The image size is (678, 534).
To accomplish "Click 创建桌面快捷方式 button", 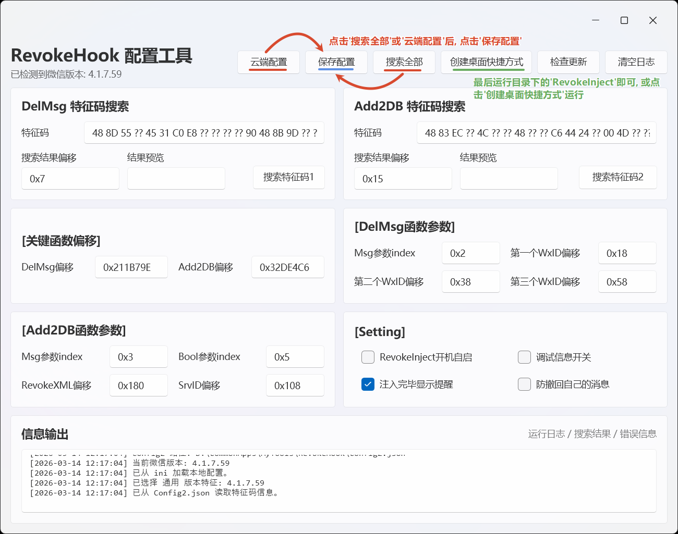I will tap(487, 62).
